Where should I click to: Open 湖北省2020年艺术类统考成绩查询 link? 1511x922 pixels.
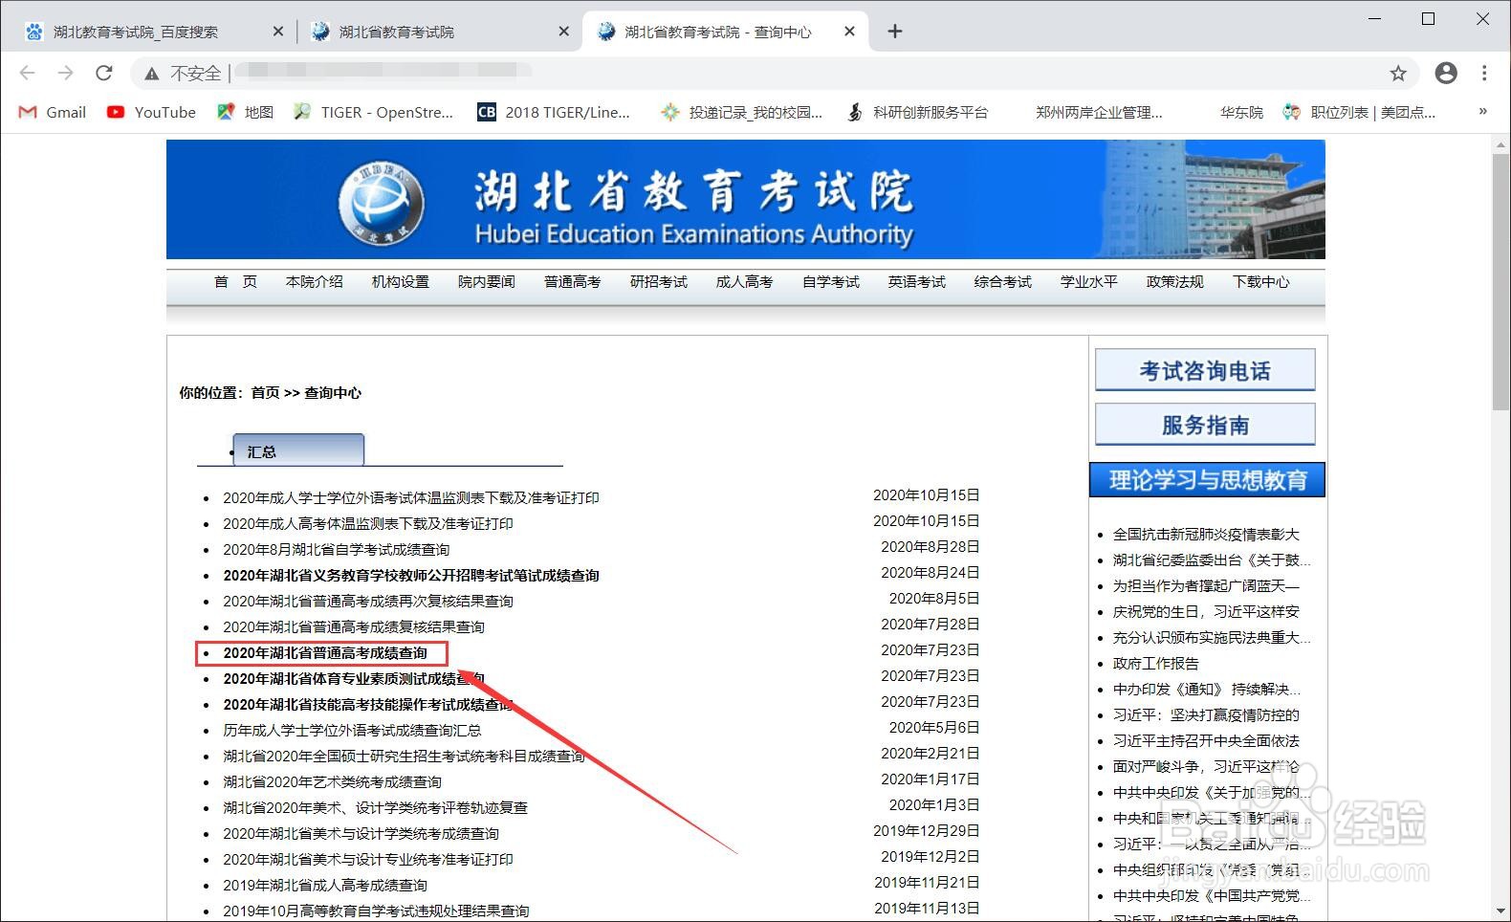332,782
